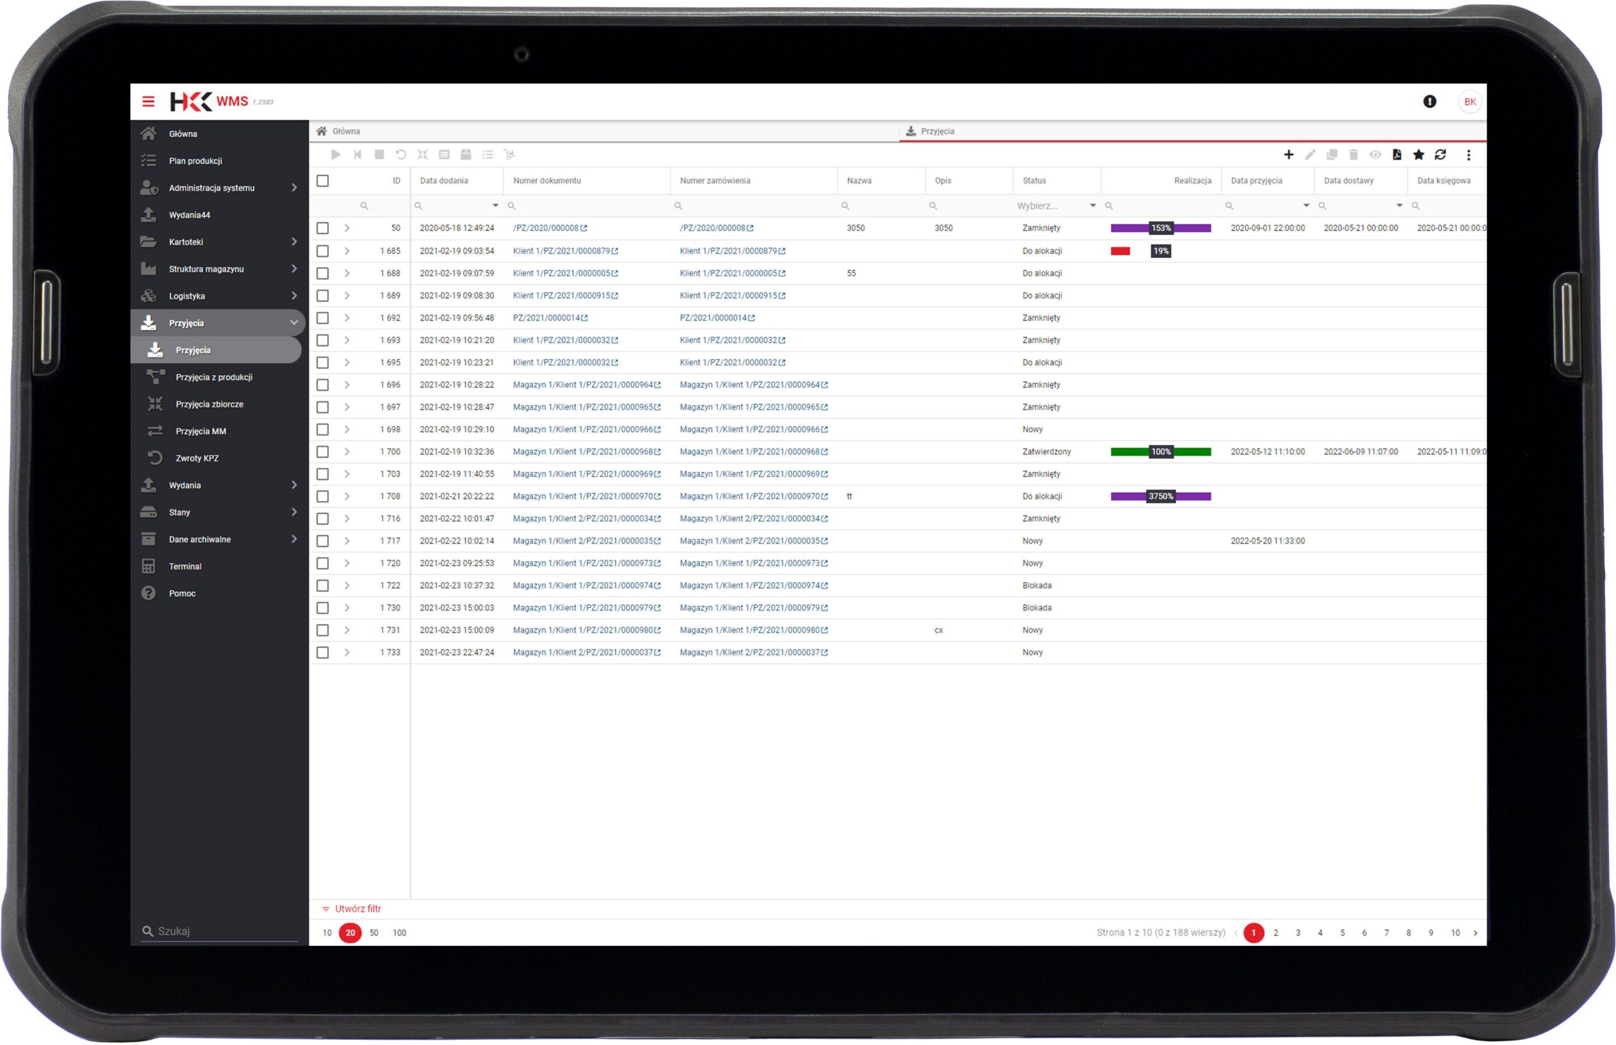Click the hamburger menu icon

[148, 102]
